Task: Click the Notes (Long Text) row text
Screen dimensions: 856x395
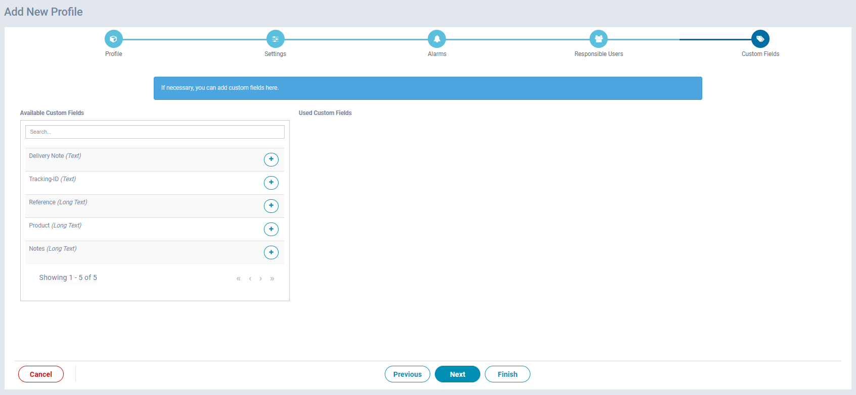Action: pos(53,249)
